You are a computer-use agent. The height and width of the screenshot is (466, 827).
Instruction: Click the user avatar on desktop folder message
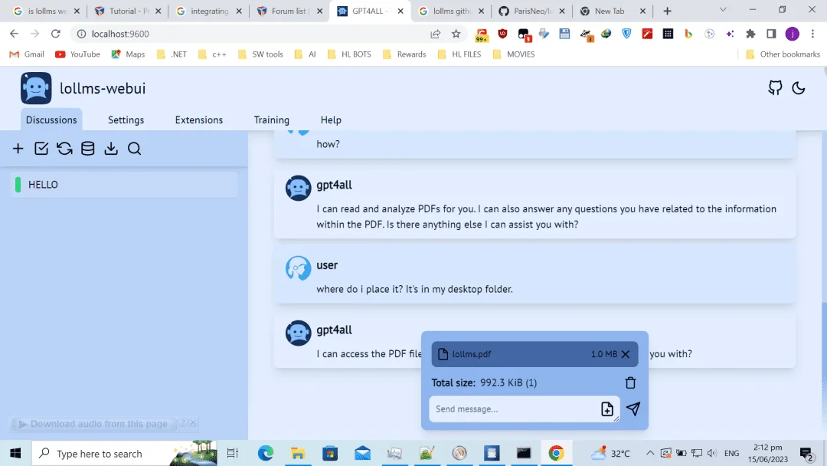point(298,268)
